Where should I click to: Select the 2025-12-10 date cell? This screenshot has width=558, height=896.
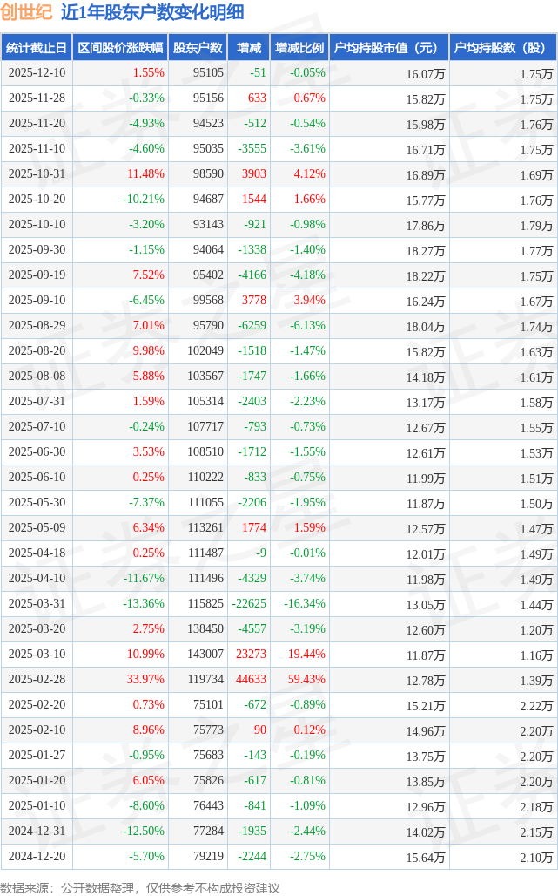pos(37,73)
